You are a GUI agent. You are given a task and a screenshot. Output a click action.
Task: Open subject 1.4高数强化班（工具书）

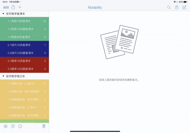(x=24, y=108)
